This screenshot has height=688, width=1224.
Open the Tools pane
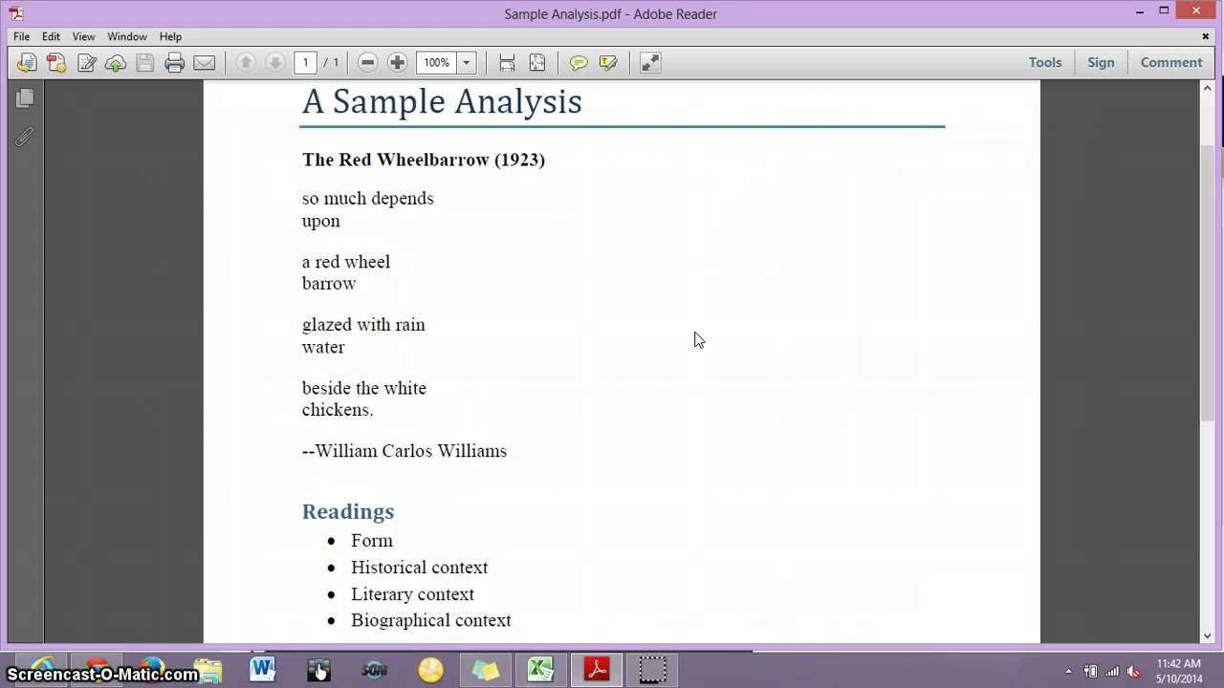1045,62
